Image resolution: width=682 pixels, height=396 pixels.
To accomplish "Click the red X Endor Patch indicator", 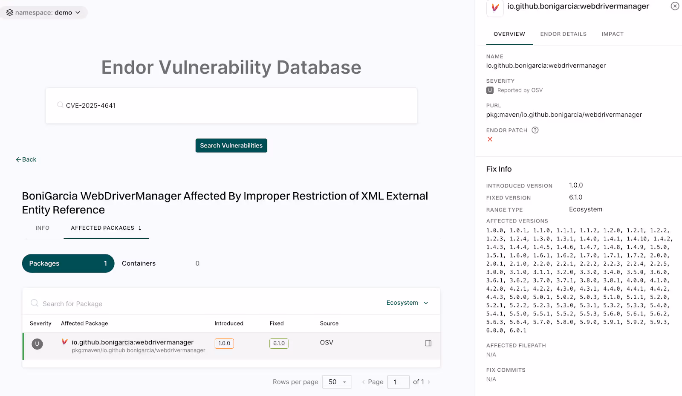I will 490,139.
